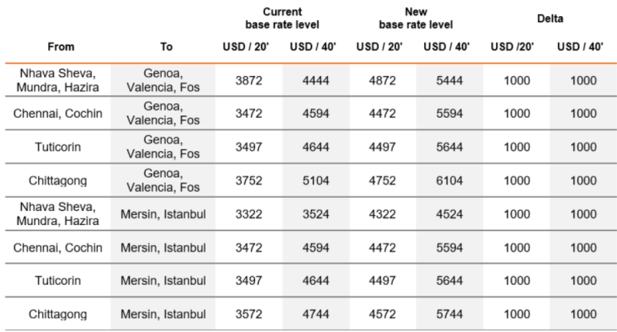Select the 4444 rate value
This screenshot has height=332, width=617.
[315, 81]
